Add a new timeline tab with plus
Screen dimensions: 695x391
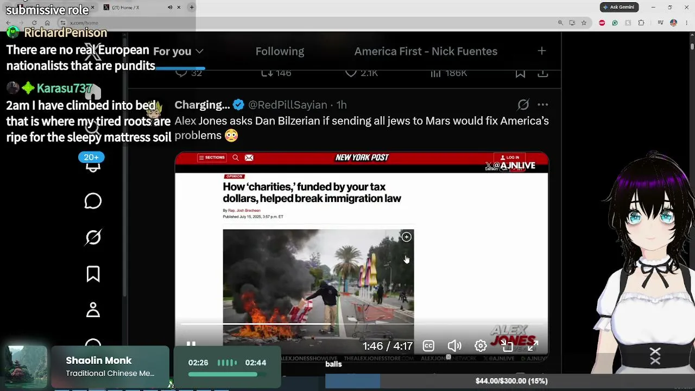tap(541, 51)
